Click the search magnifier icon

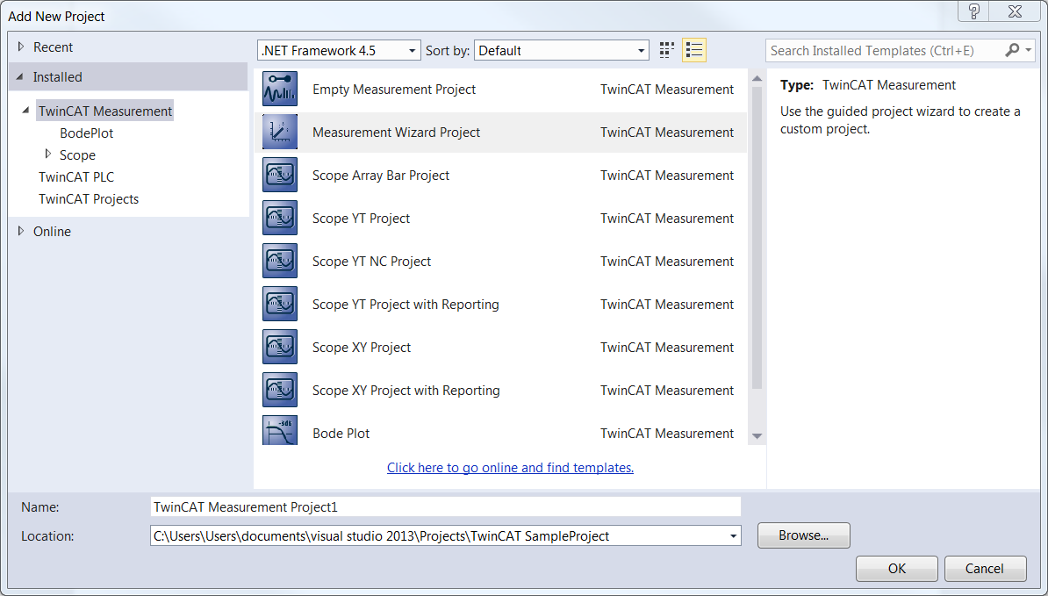(x=1012, y=50)
